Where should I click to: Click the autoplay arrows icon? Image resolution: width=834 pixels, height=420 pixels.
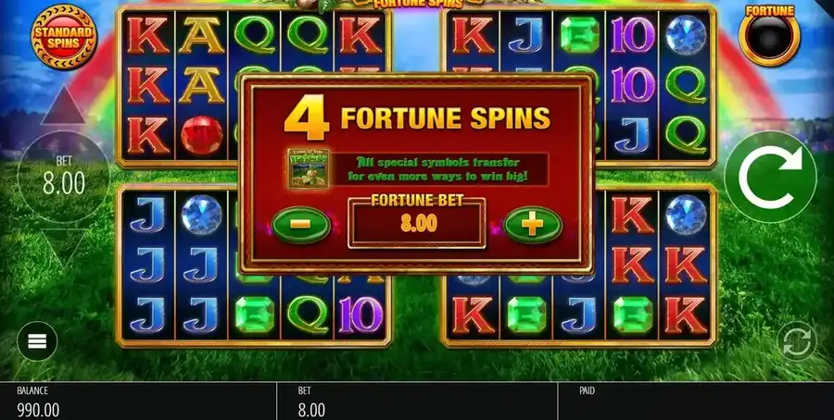(797, 341)
